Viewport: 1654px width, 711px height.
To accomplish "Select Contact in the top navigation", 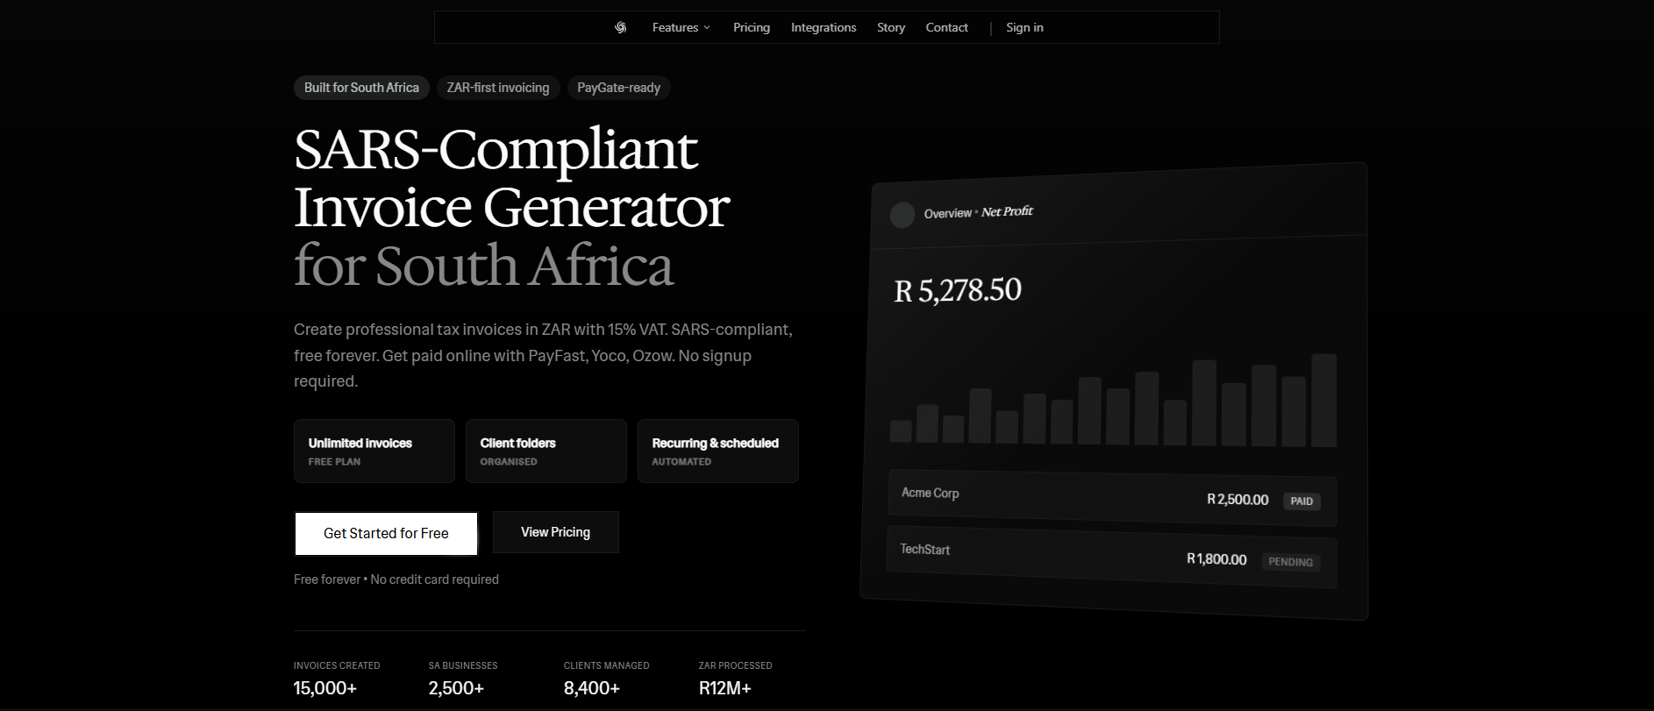I will click(x=946, y=27).
